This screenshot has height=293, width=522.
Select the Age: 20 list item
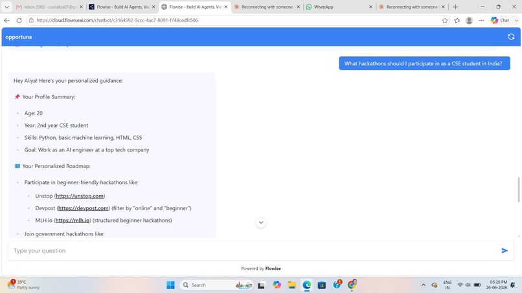tap(33, 113)
